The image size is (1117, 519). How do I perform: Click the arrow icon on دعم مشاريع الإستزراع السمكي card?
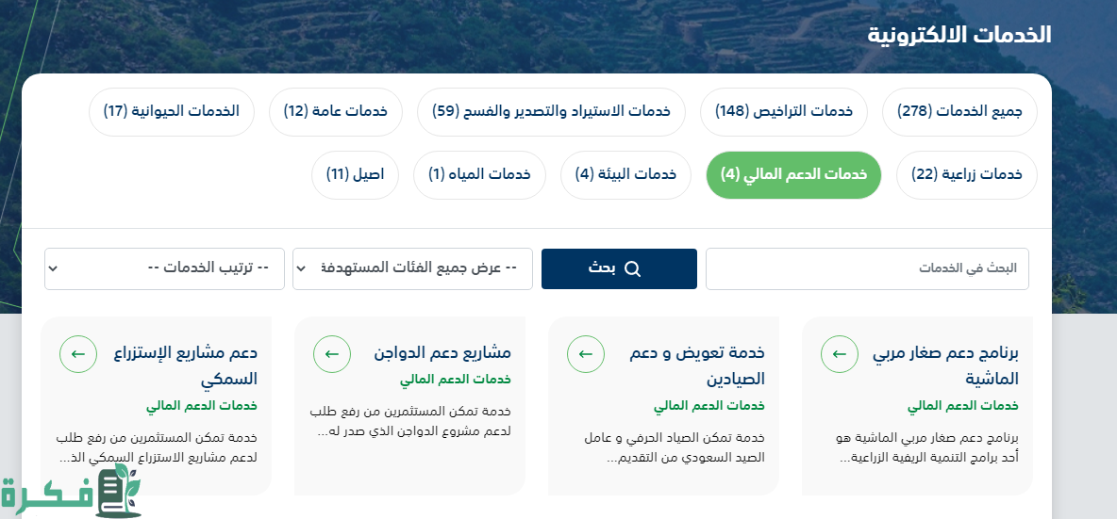[78, 354]
